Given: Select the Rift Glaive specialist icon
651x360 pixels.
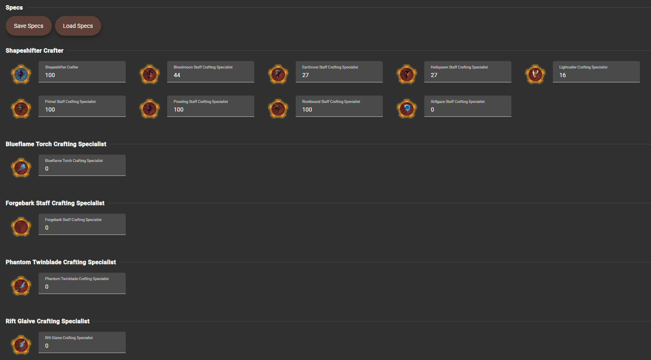Looking at the screenshot, I should pyautogui.click(x=21, y=345).
